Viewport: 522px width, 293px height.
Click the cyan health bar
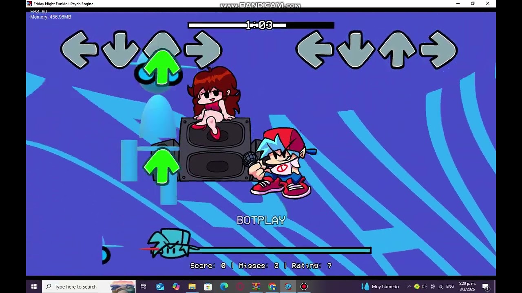point(279,250)
